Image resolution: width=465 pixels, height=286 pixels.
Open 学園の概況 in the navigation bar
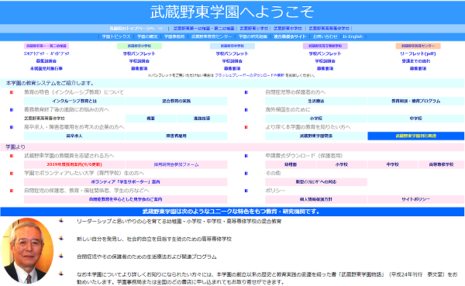(x=147, y=36)
